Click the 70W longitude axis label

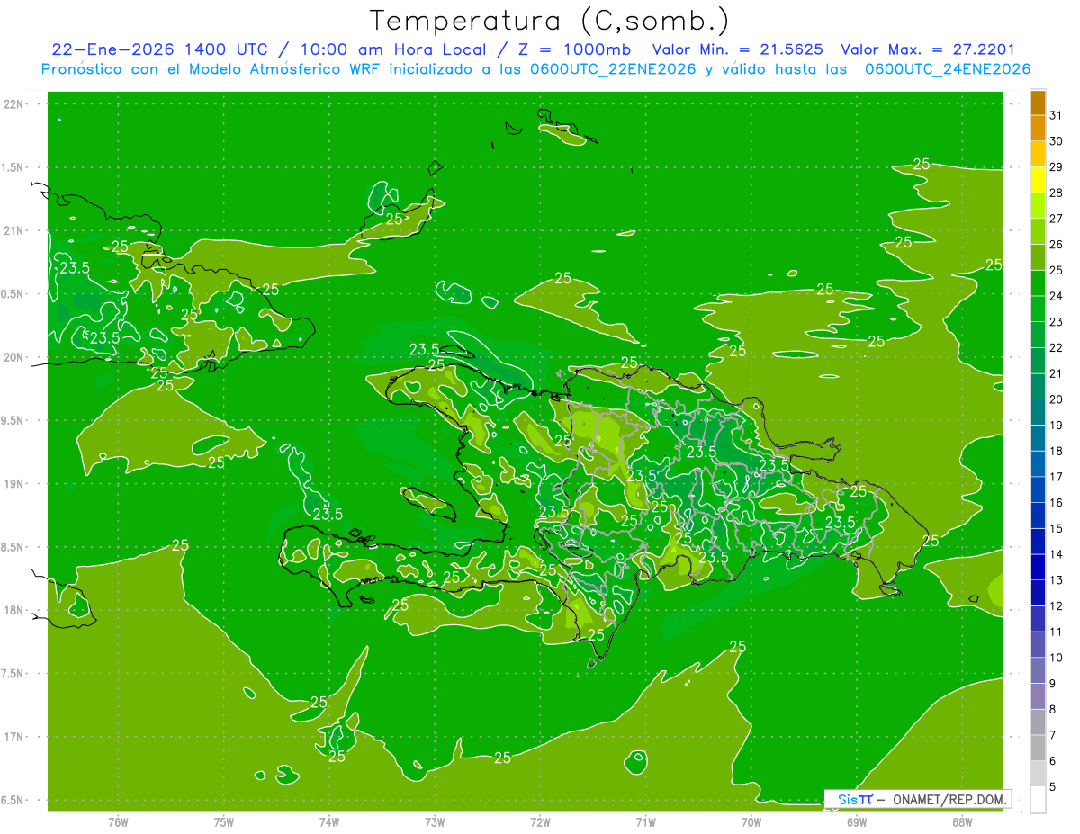pyautogui.click(x=751, y=822)
